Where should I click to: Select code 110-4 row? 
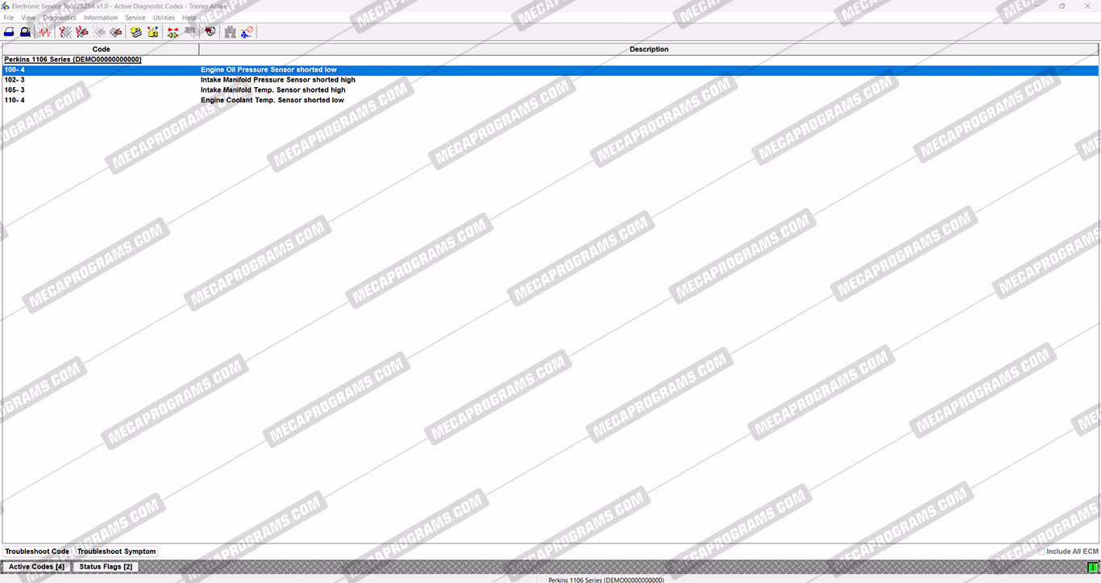[550, 100]
